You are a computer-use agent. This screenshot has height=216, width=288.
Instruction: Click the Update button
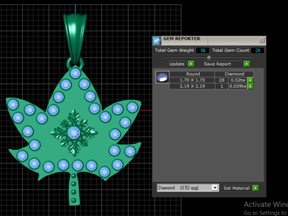(178, 64)
